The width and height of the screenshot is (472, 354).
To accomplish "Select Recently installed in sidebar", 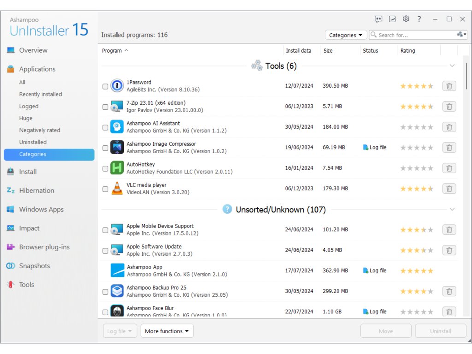I will coord(41,94).
